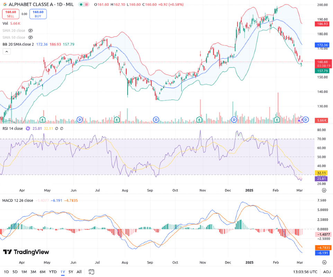
Task: Select the 1M time range
Action: coord(24,272)
